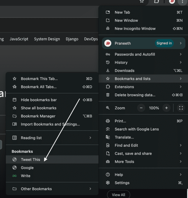
Task: Increase zoom with the plus button
Action: pos(166,108)
